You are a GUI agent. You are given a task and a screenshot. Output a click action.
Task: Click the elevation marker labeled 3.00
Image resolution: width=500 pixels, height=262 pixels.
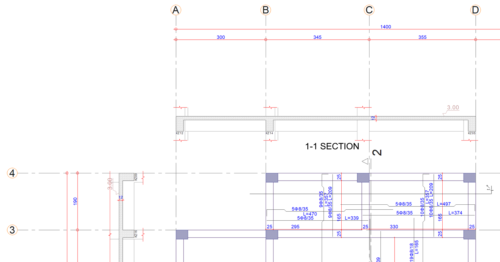coord(453,108)
